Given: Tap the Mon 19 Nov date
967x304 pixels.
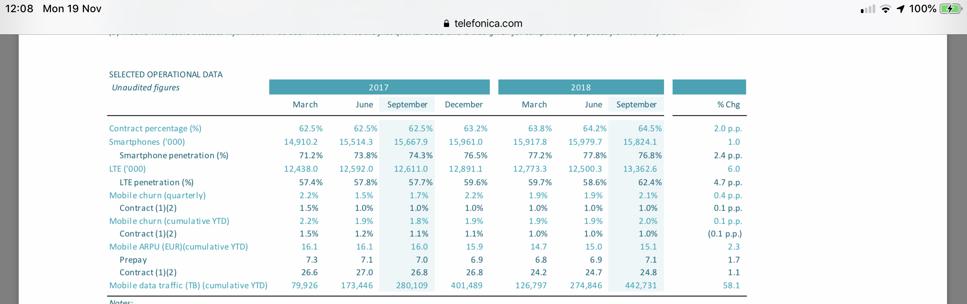Looking at the screenshot, I should point(72,9).
